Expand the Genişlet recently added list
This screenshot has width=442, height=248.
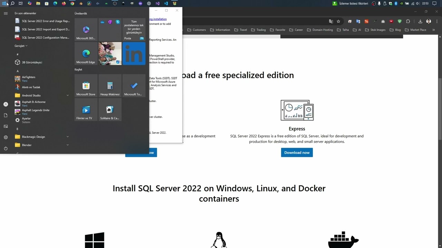pyautogui.click(x=21, y=46)
